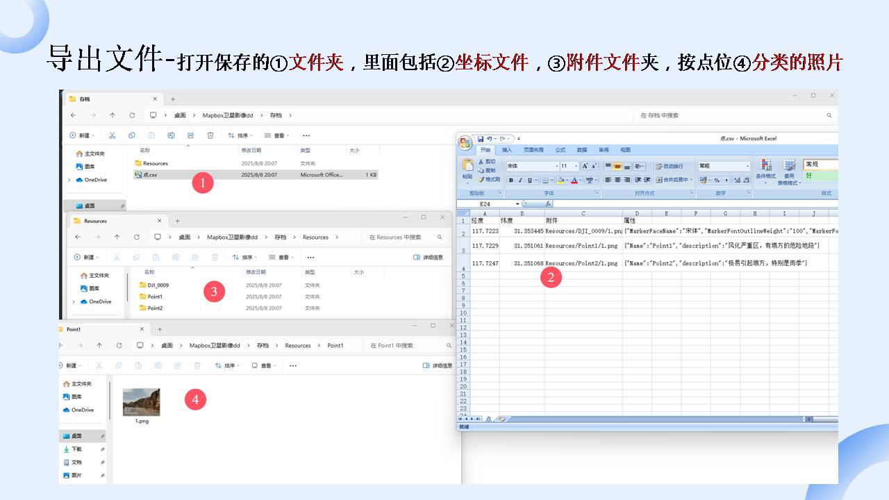
Task: Switch to the 视图 ribbon tab
Action: [x=625, y=150]
